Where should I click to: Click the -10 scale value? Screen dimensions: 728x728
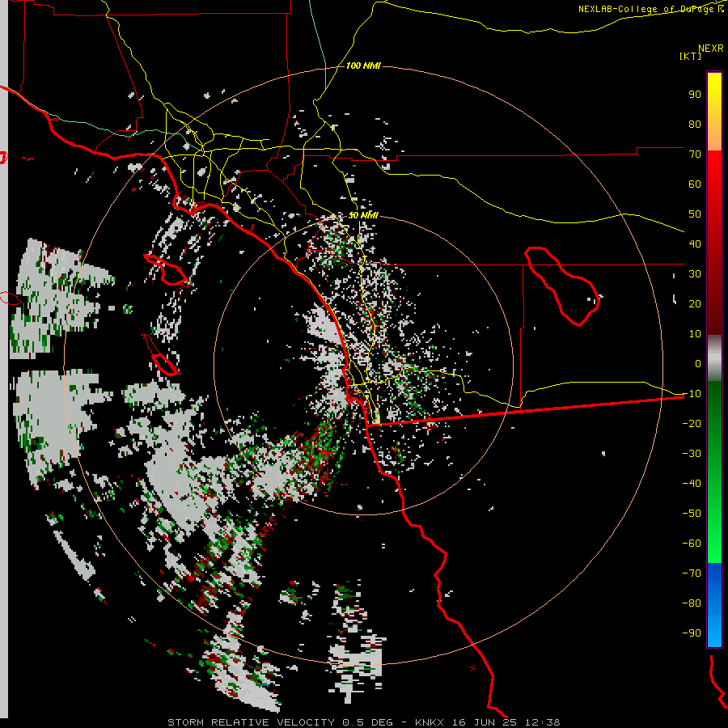pos(692,394)
